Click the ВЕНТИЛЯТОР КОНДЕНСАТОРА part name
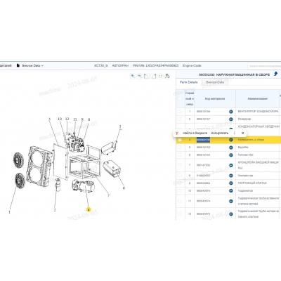 (259, 112)
